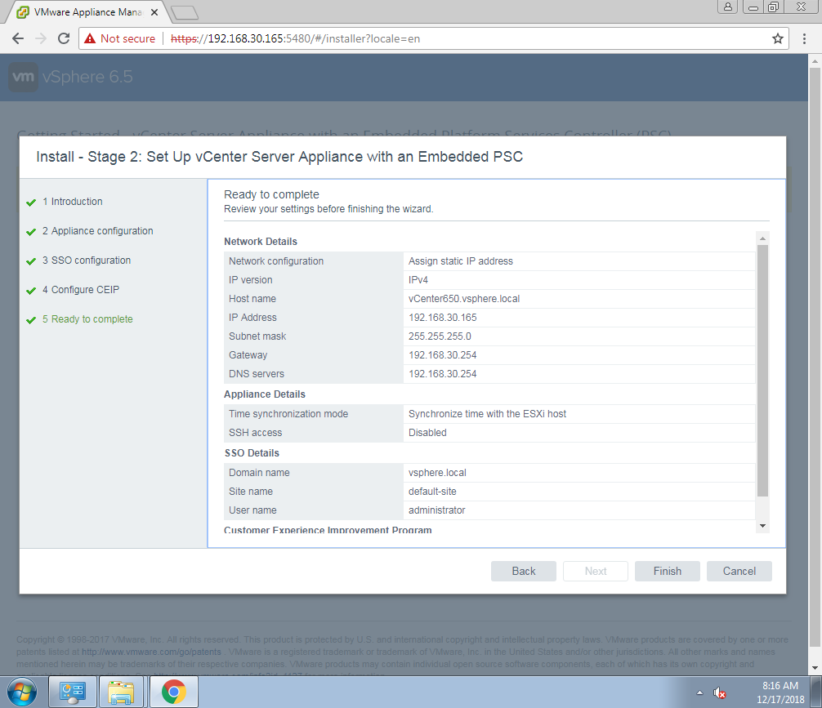Close the VMware Appliance Management tab
822x708 pixels.
[154, 12]
